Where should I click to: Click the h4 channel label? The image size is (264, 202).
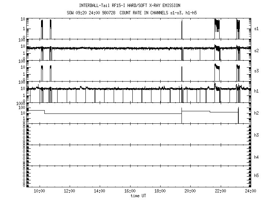257,157
